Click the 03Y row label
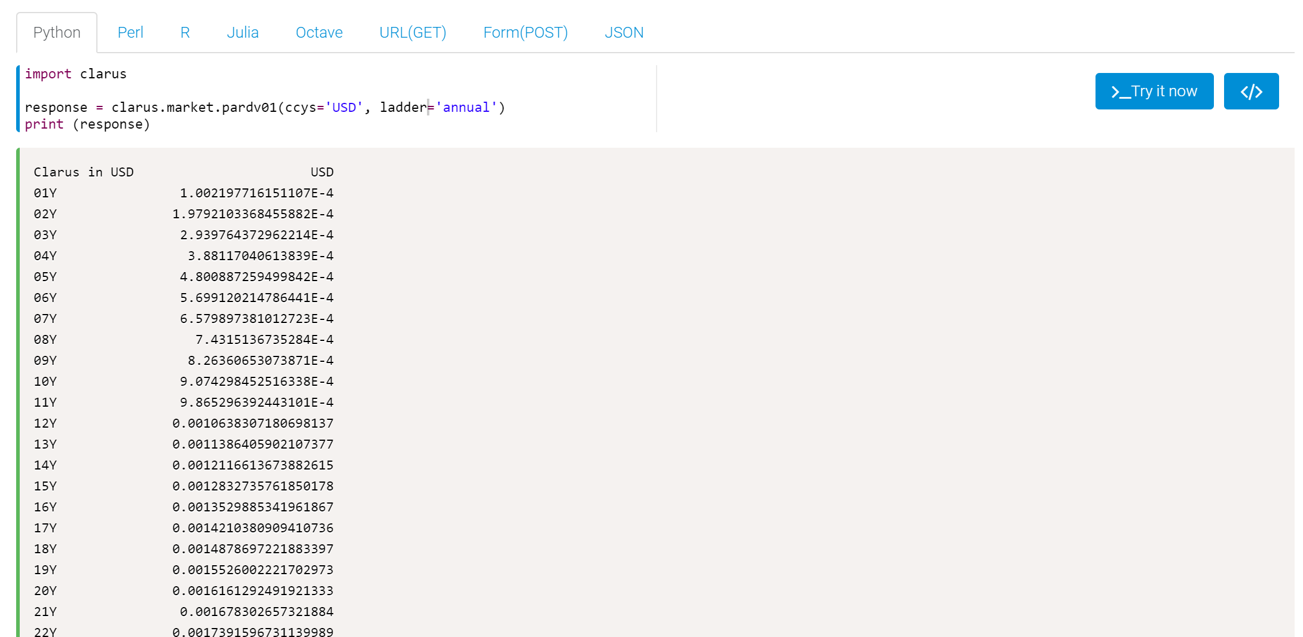Viewport: 1303px width, 637px height. (x=45, y=235)
